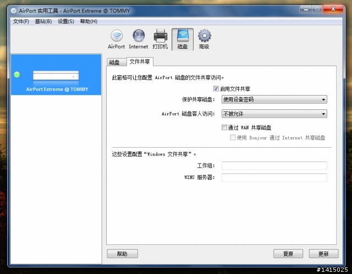Viewport: 352px width, 274px height.
Task: Open the AirPort 磁盘客人访问 dropdown
Action: click(x=274, y=114)
